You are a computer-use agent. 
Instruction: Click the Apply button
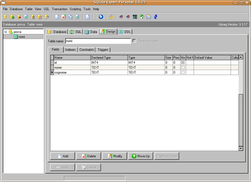click(x=62, y=168)
